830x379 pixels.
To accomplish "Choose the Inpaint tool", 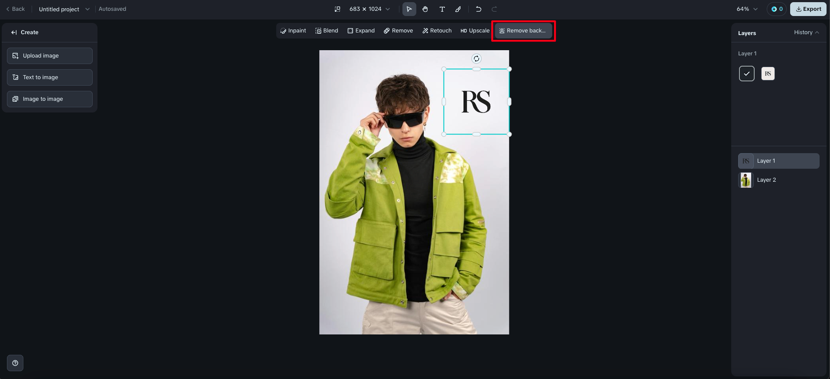I will tap(293, 31).
